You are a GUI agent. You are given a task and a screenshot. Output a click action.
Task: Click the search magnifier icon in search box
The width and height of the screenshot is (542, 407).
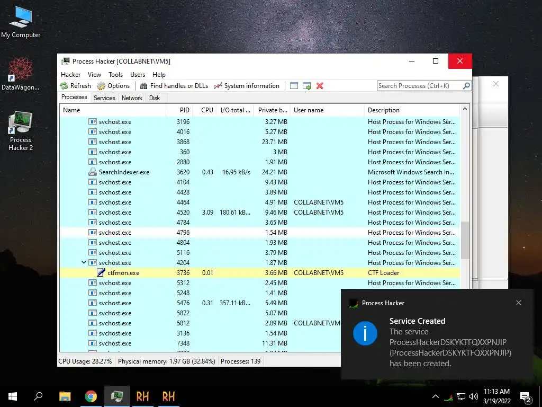466,85
